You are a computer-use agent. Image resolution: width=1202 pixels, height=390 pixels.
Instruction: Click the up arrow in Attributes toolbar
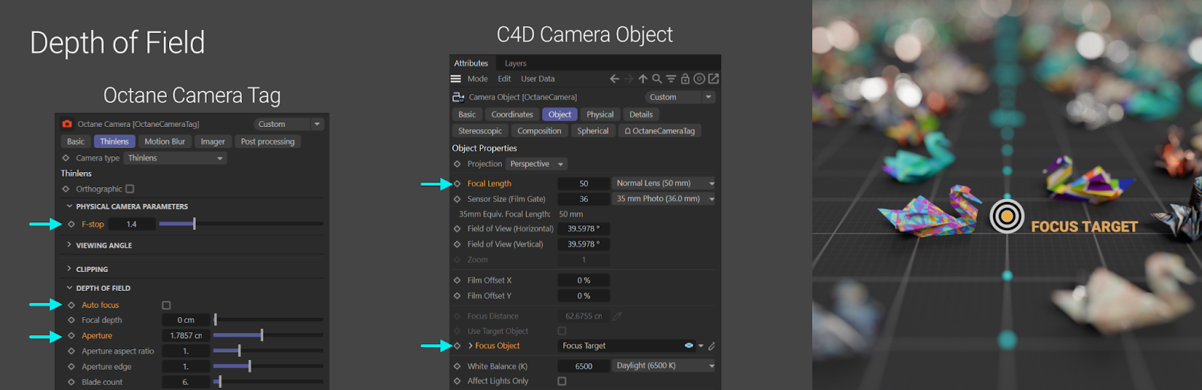(643, 79)
